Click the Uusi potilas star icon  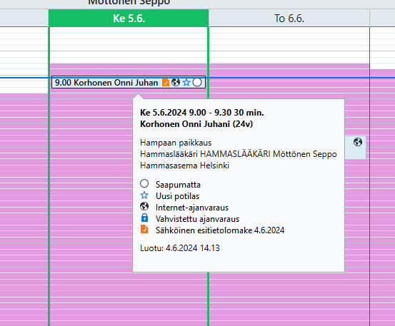click(x=144, y=195)
